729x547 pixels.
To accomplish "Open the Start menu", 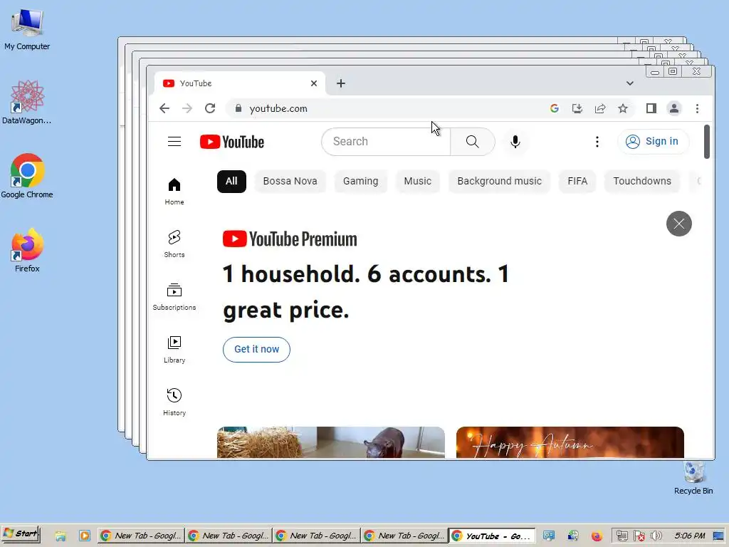I will pyautogui.click(x=21, y=534).
